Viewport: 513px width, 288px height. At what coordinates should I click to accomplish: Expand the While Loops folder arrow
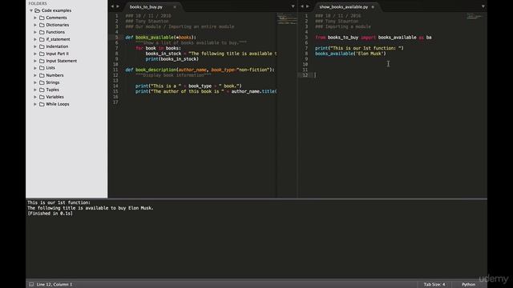[x=35, y=104]
